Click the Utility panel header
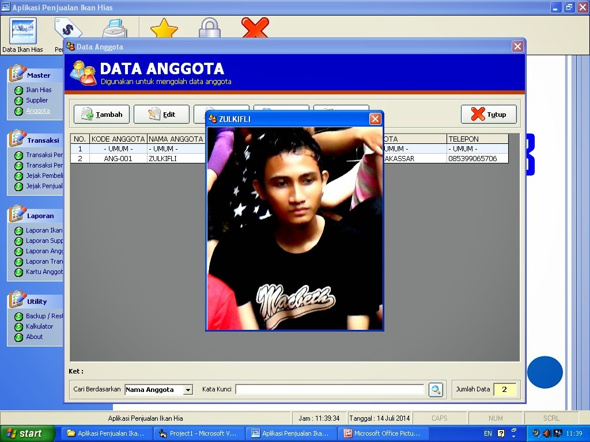 [35, 301]
